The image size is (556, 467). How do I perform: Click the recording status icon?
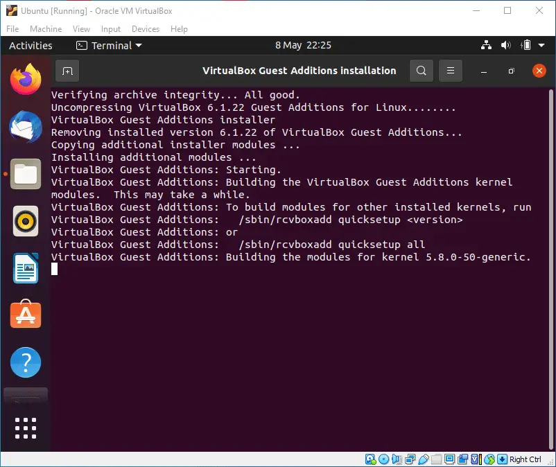point(462,459)
